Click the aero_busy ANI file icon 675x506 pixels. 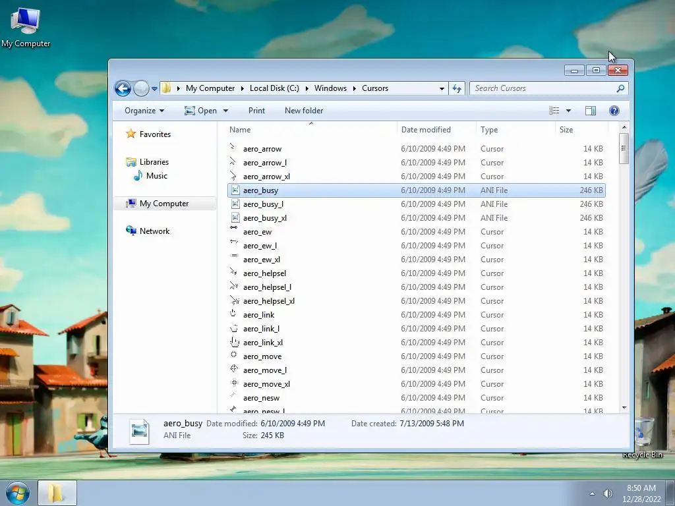235,190
